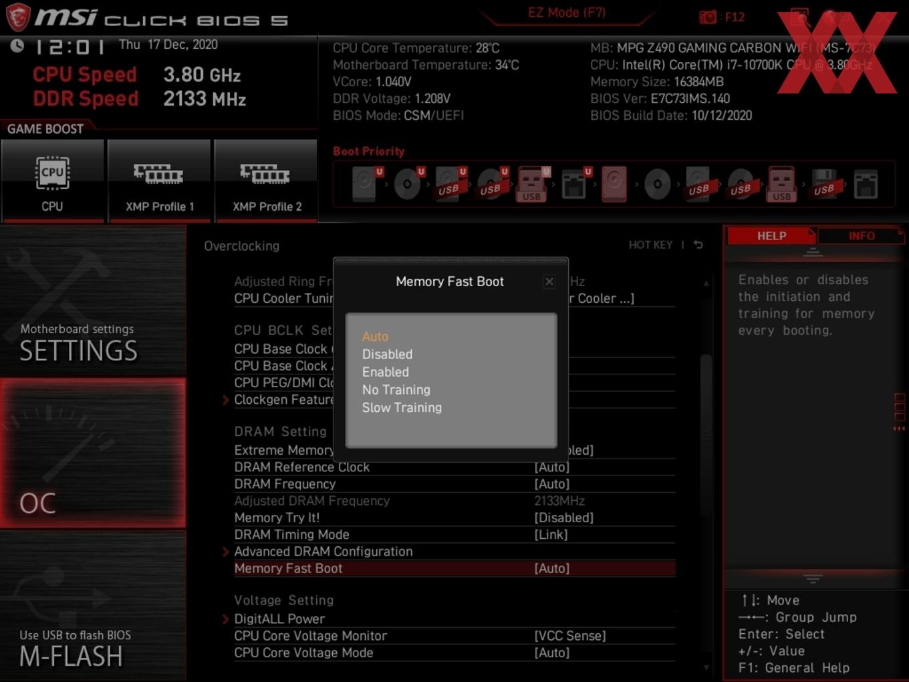Expand the DigitALL Power submenu

tap(279, 618)
